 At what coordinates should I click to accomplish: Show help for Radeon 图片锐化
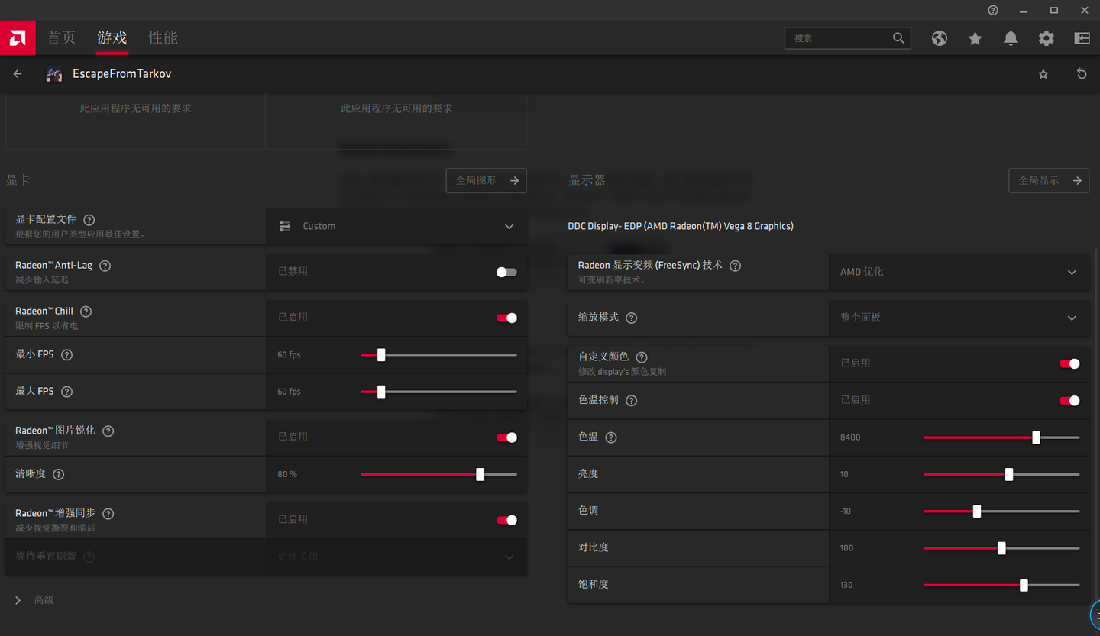coord(108,431)
